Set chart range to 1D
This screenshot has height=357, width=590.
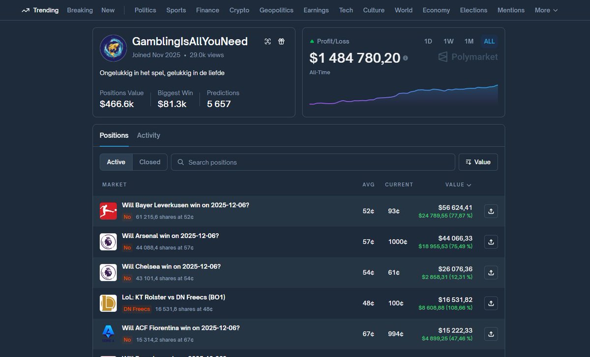[x=428, y=41]
